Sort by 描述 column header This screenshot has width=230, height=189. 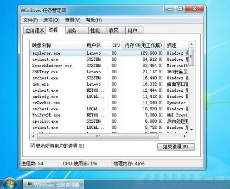point(177,45)
